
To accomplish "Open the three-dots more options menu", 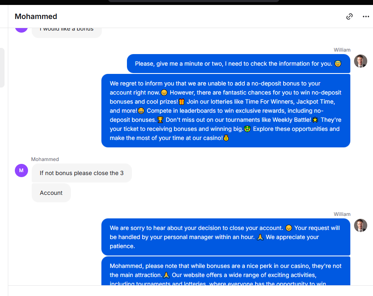I will coord(366,17).
